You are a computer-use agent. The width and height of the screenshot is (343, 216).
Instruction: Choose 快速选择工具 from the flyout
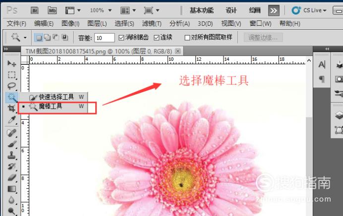coord(53,97)
